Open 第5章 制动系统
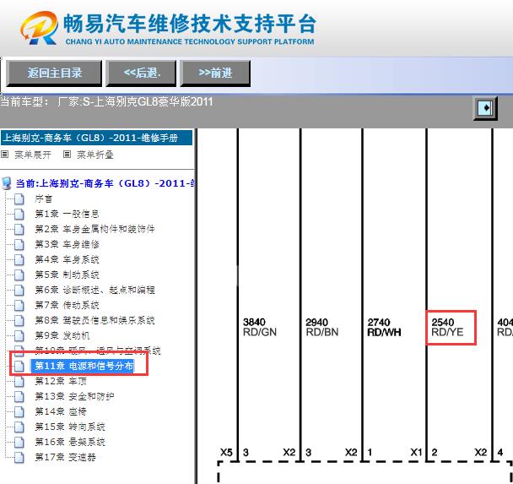 coord(67,275)
